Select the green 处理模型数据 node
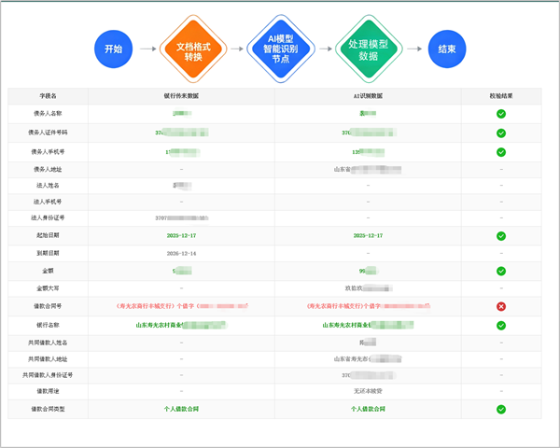The height and width of the screenshot is (448, 560). click(x=368, y=49)
